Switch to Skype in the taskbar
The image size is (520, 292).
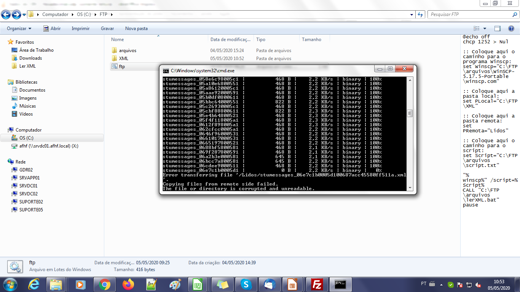coord(246,284)
